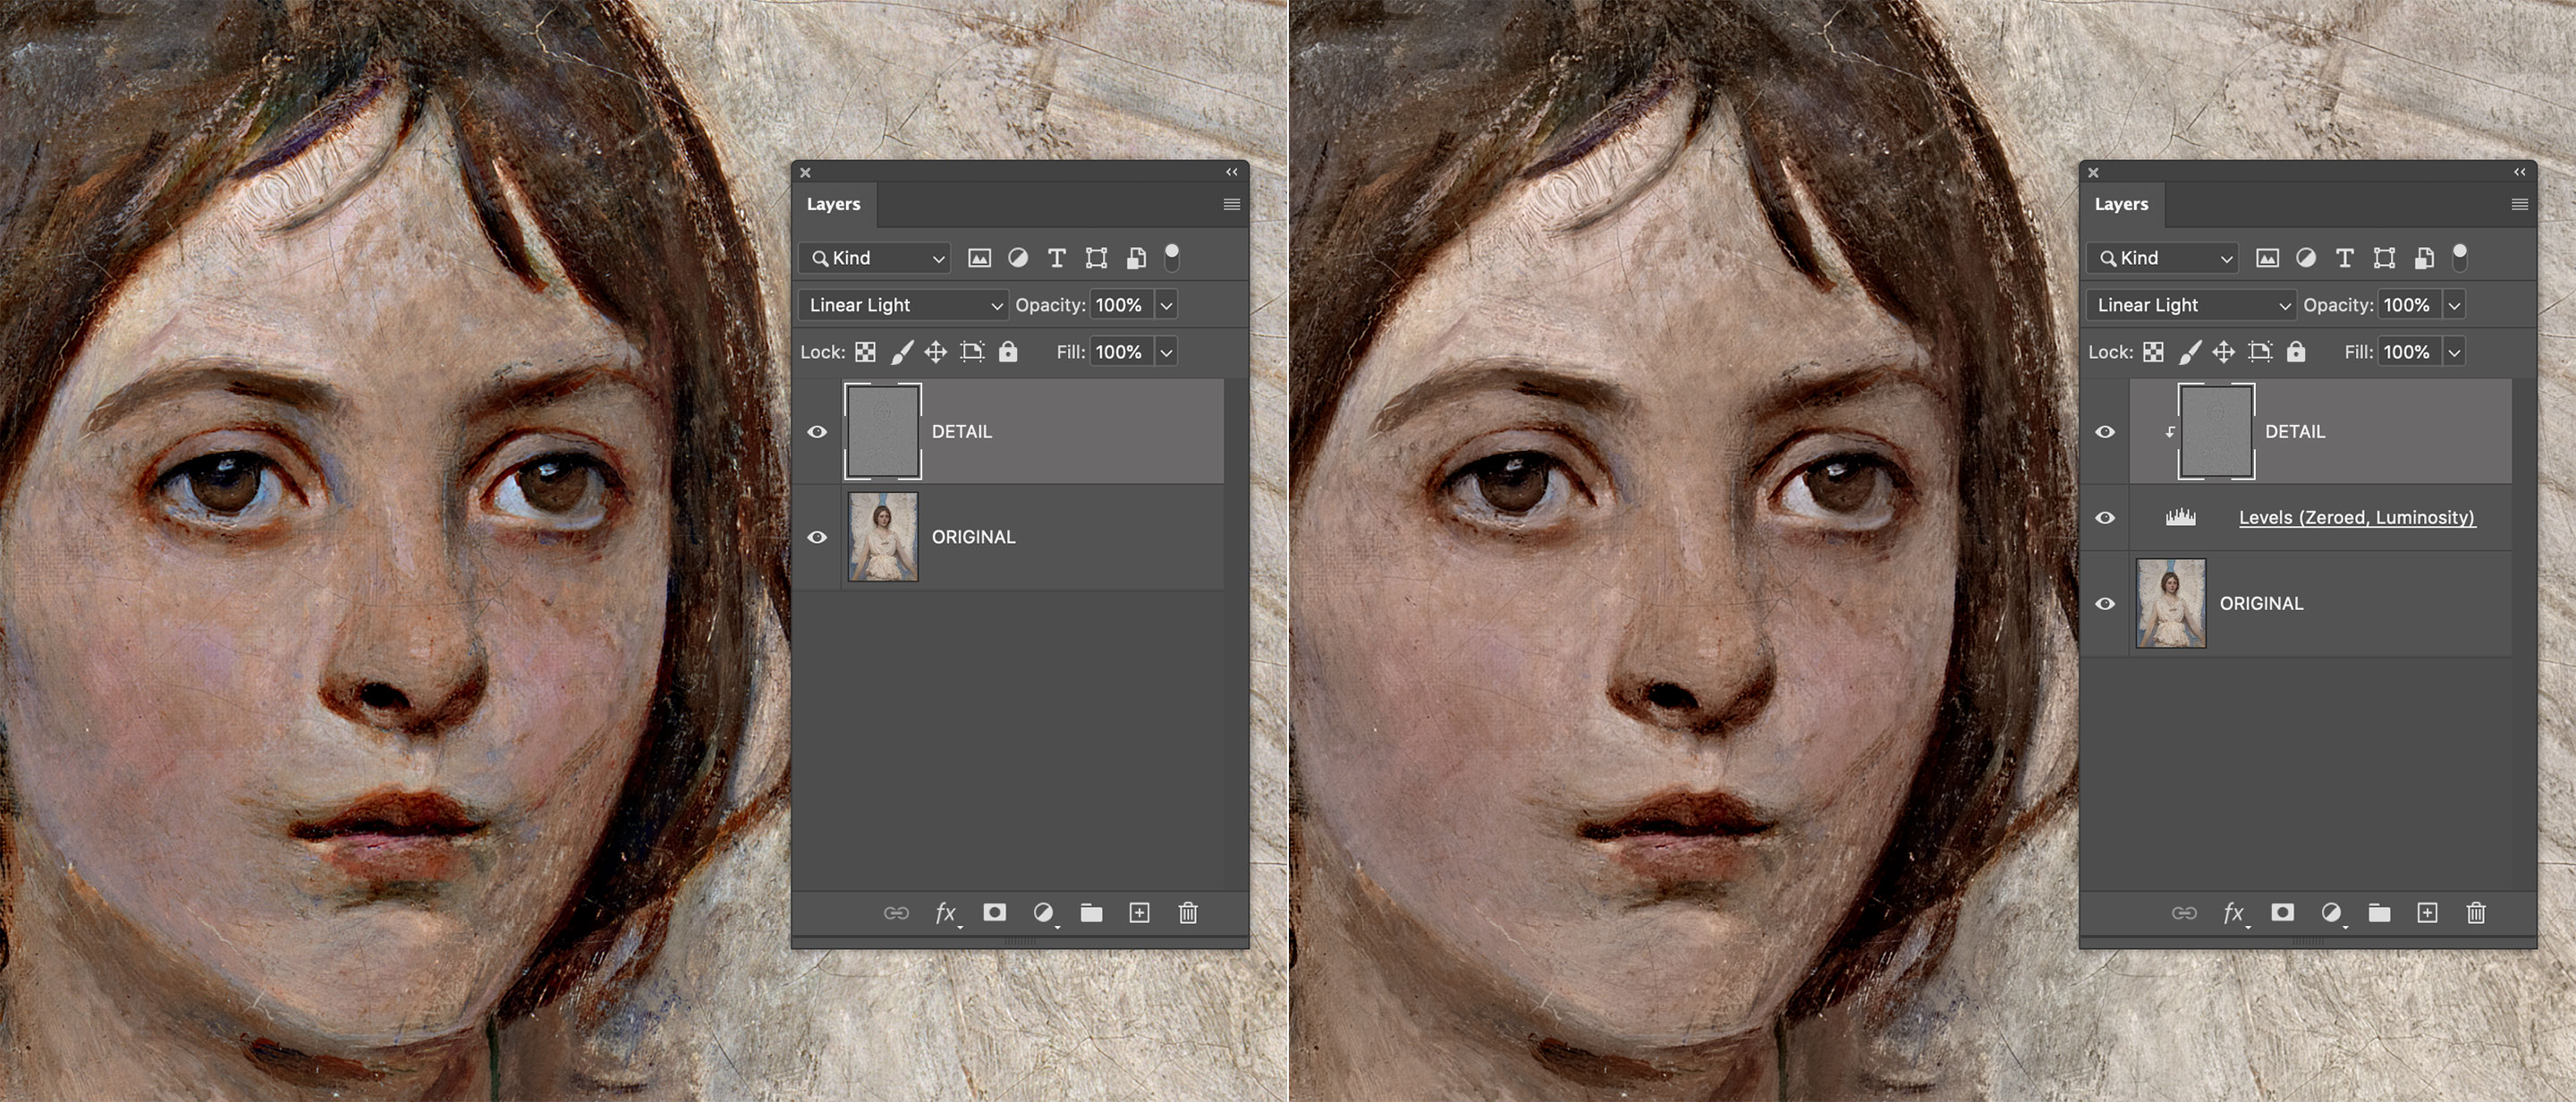Hide ORIGINAL layer in right panel
The height and width of the screenshot is (1102, 2576).
pos(2105,604)
